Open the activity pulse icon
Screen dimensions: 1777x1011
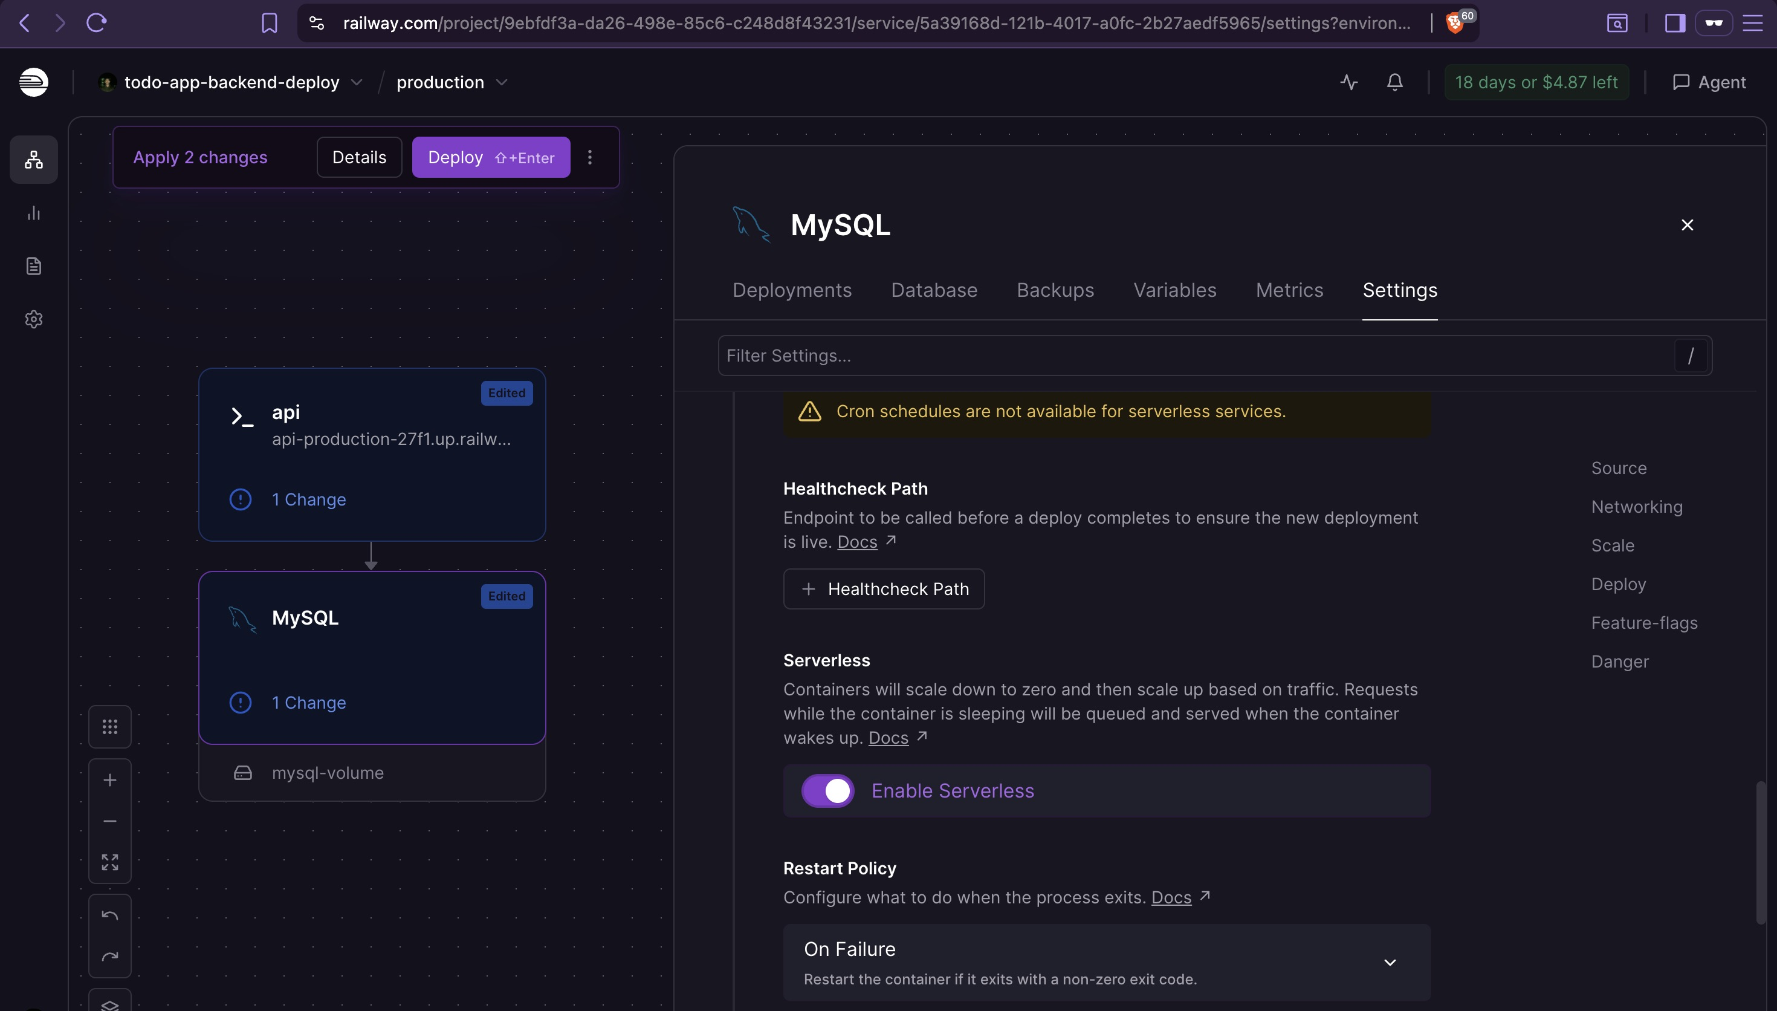tap(1348, 82)
